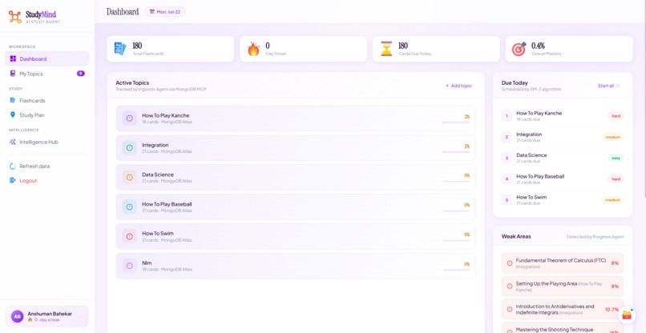The width and height of the screenshot is (646, 333).
Task: Click the Integration topic icon
Action: (129, 148)
